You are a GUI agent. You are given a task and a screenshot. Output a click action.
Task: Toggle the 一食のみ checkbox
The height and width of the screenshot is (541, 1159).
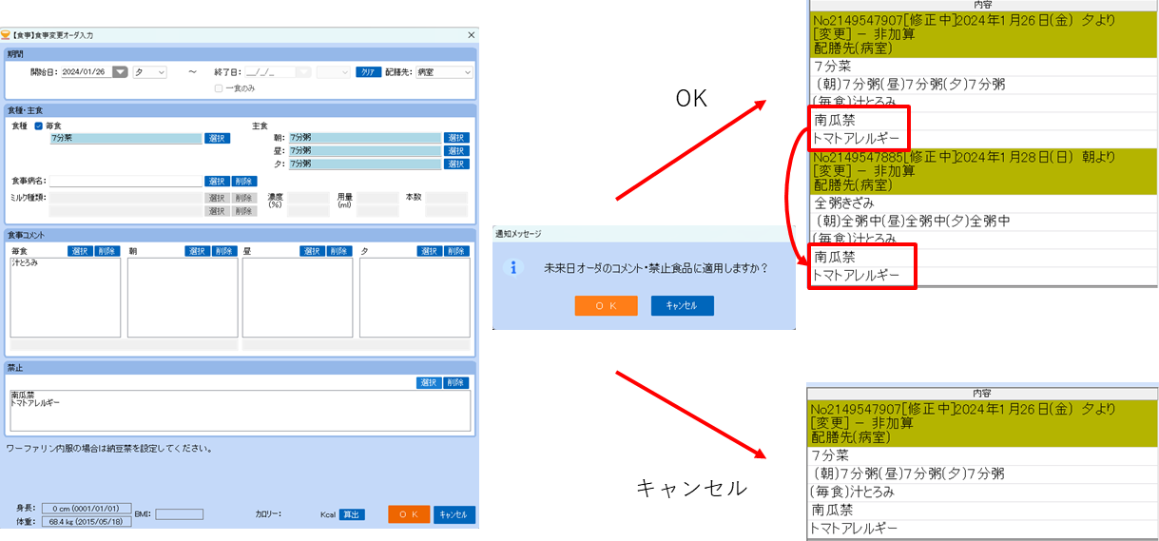(x=219, y=88)
